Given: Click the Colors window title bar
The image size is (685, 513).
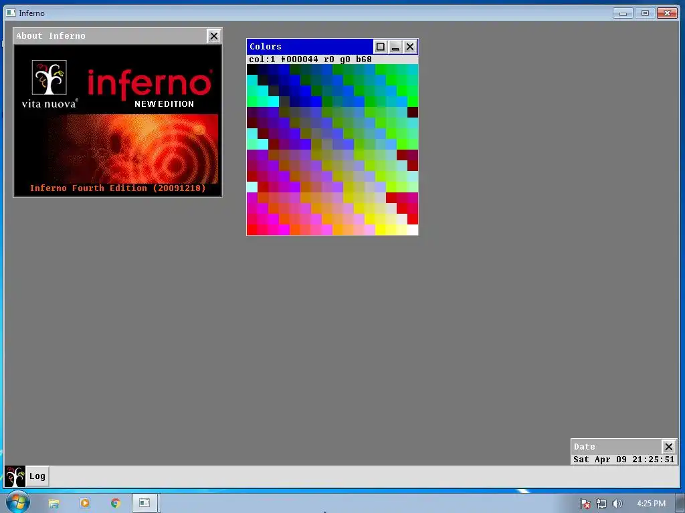Looking at the screenshot, I should [310, 47].
